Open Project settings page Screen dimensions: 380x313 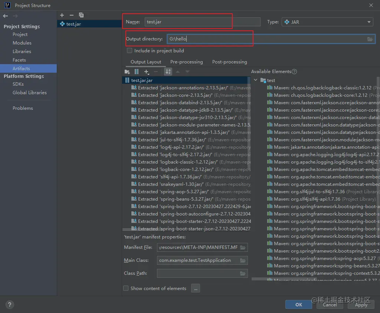coord(20,34)
